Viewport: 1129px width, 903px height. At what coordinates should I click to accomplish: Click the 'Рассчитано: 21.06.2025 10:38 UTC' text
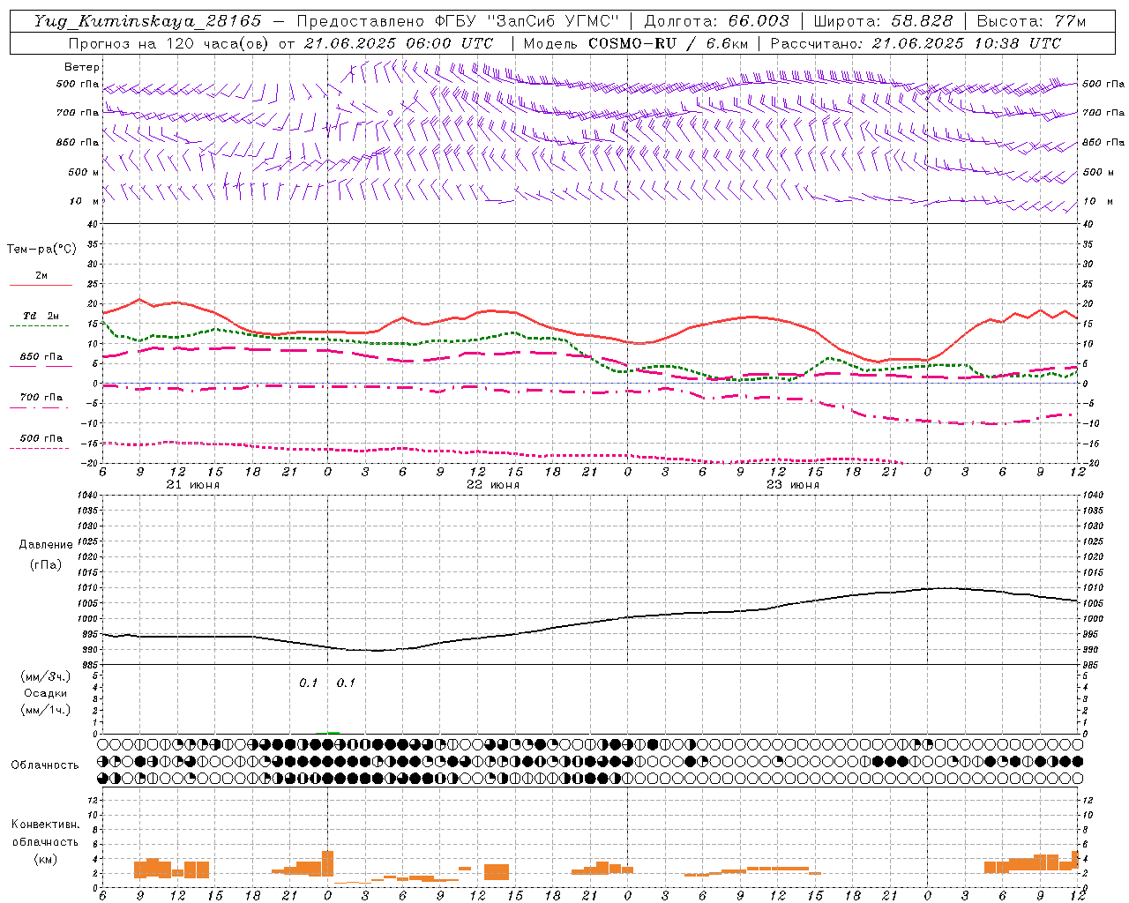pyautogui.click(x=916, y=43)
